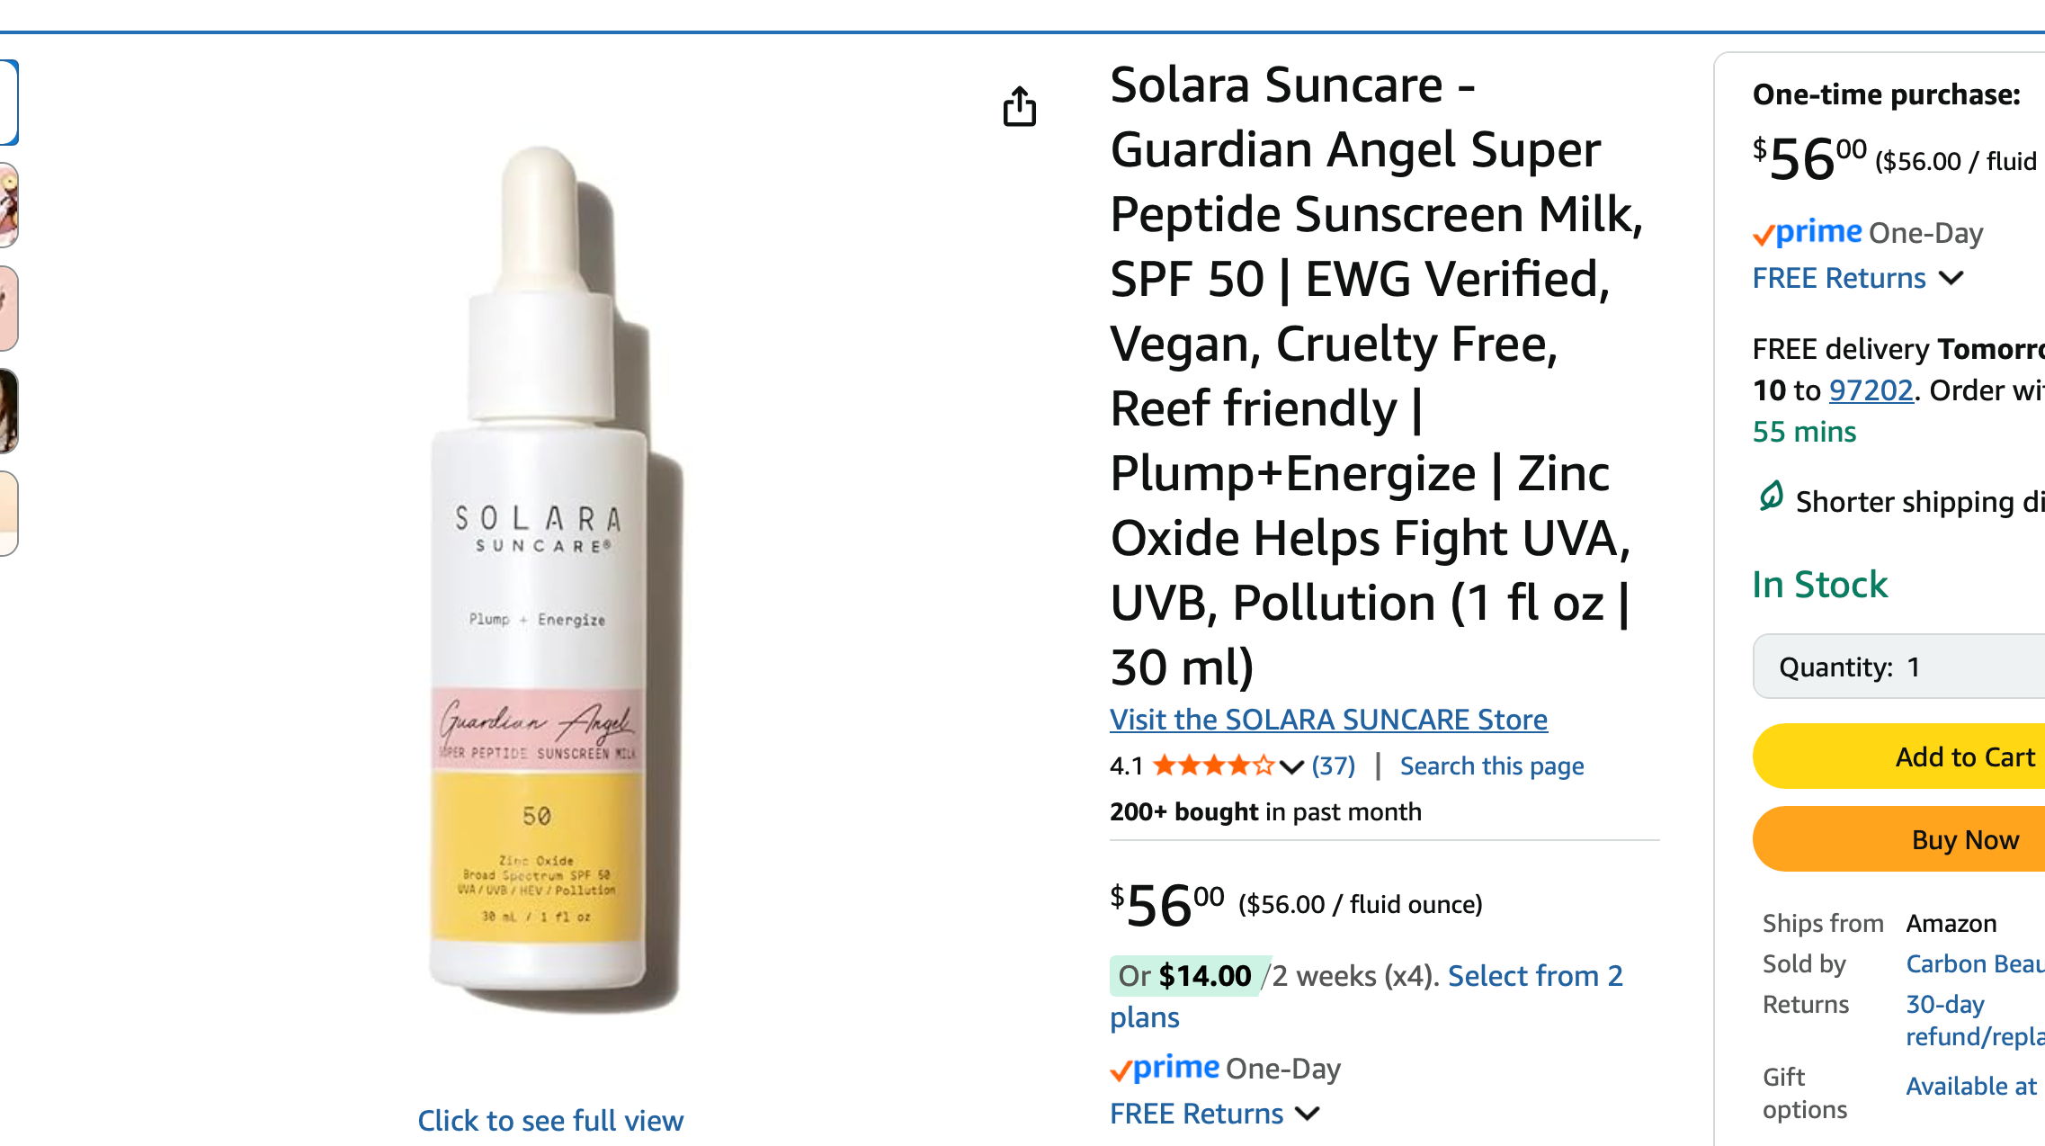The image size is (2045, 1146).
Task: Click the star rating icons
Action: coord(1213,765)
